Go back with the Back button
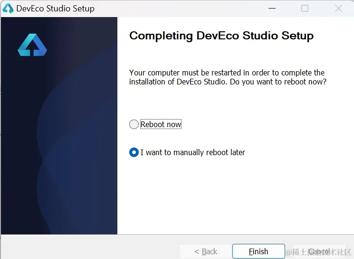 pos(206,251)
